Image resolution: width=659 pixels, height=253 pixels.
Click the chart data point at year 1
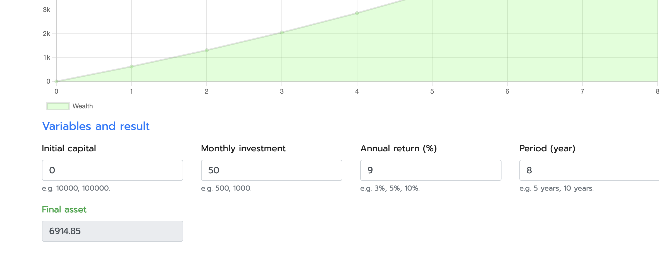(x=132, y=67)
